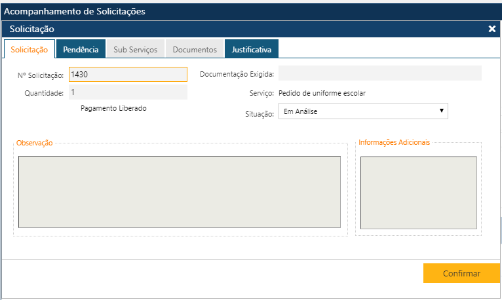Click the service text Pedido de uniforme escolar
The height and width of the screenshot is (300, 502).
pyautogui.click(x=322, y=93)
